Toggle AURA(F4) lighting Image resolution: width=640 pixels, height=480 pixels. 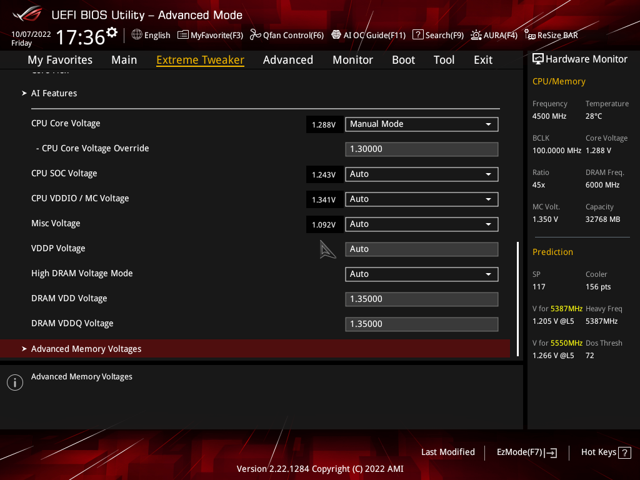point(494,35)
